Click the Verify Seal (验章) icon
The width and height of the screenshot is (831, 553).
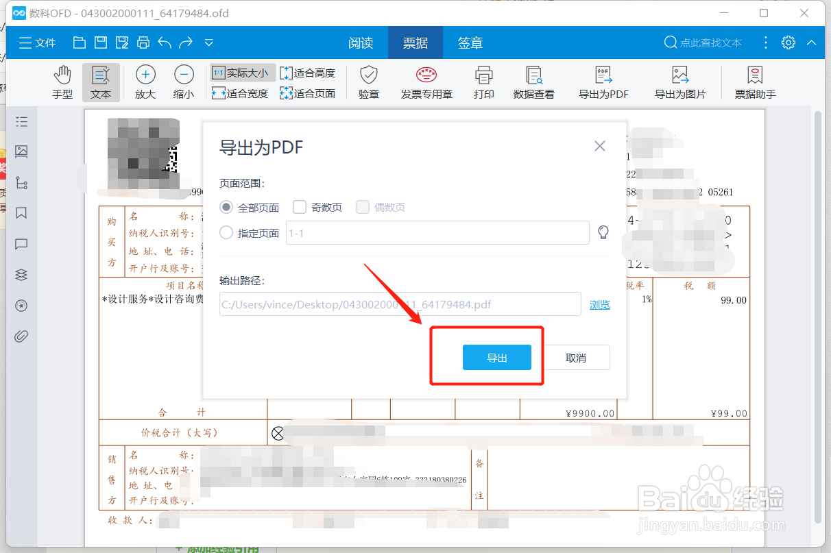coord(368,82)
